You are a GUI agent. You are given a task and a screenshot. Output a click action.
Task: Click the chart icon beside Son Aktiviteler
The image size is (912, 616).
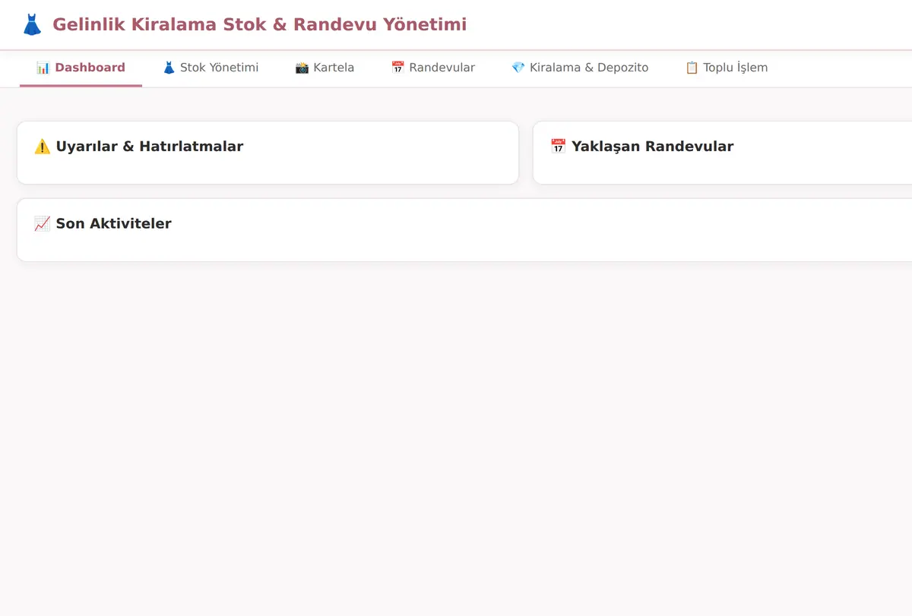pos(42,224)
